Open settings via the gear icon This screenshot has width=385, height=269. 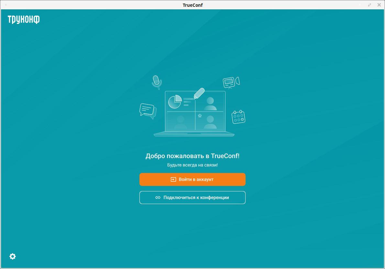(13, 256)
